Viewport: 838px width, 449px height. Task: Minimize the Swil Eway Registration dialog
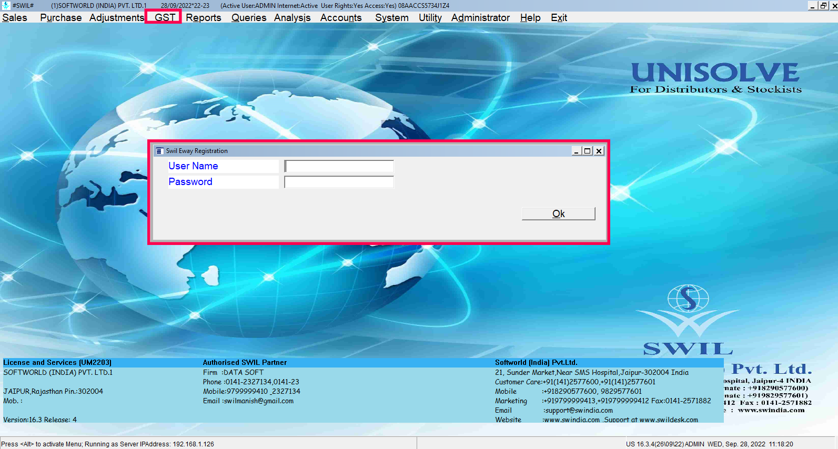point(577,151)
